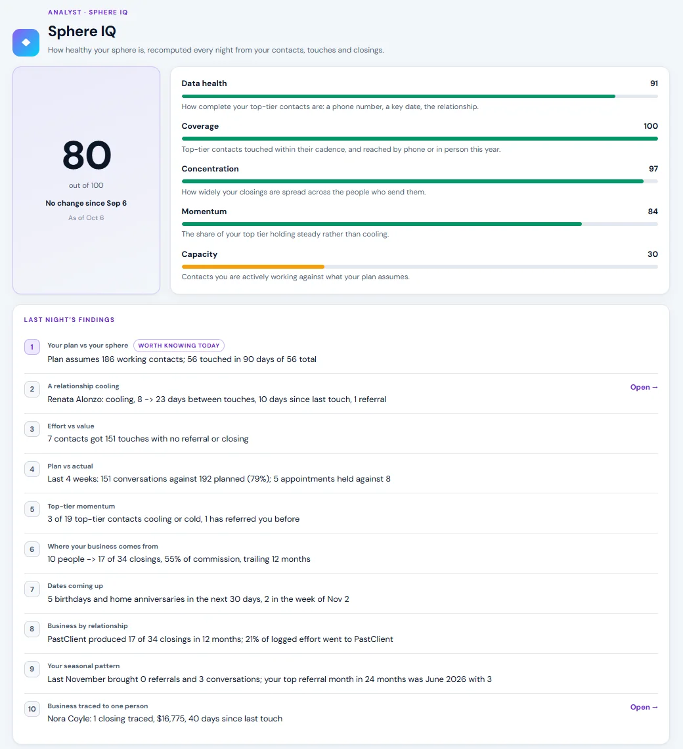Image resolution: width=683 pixels, height=749 pixels.
Task: Click the Coverage progress bar
Action: point(420,139)
